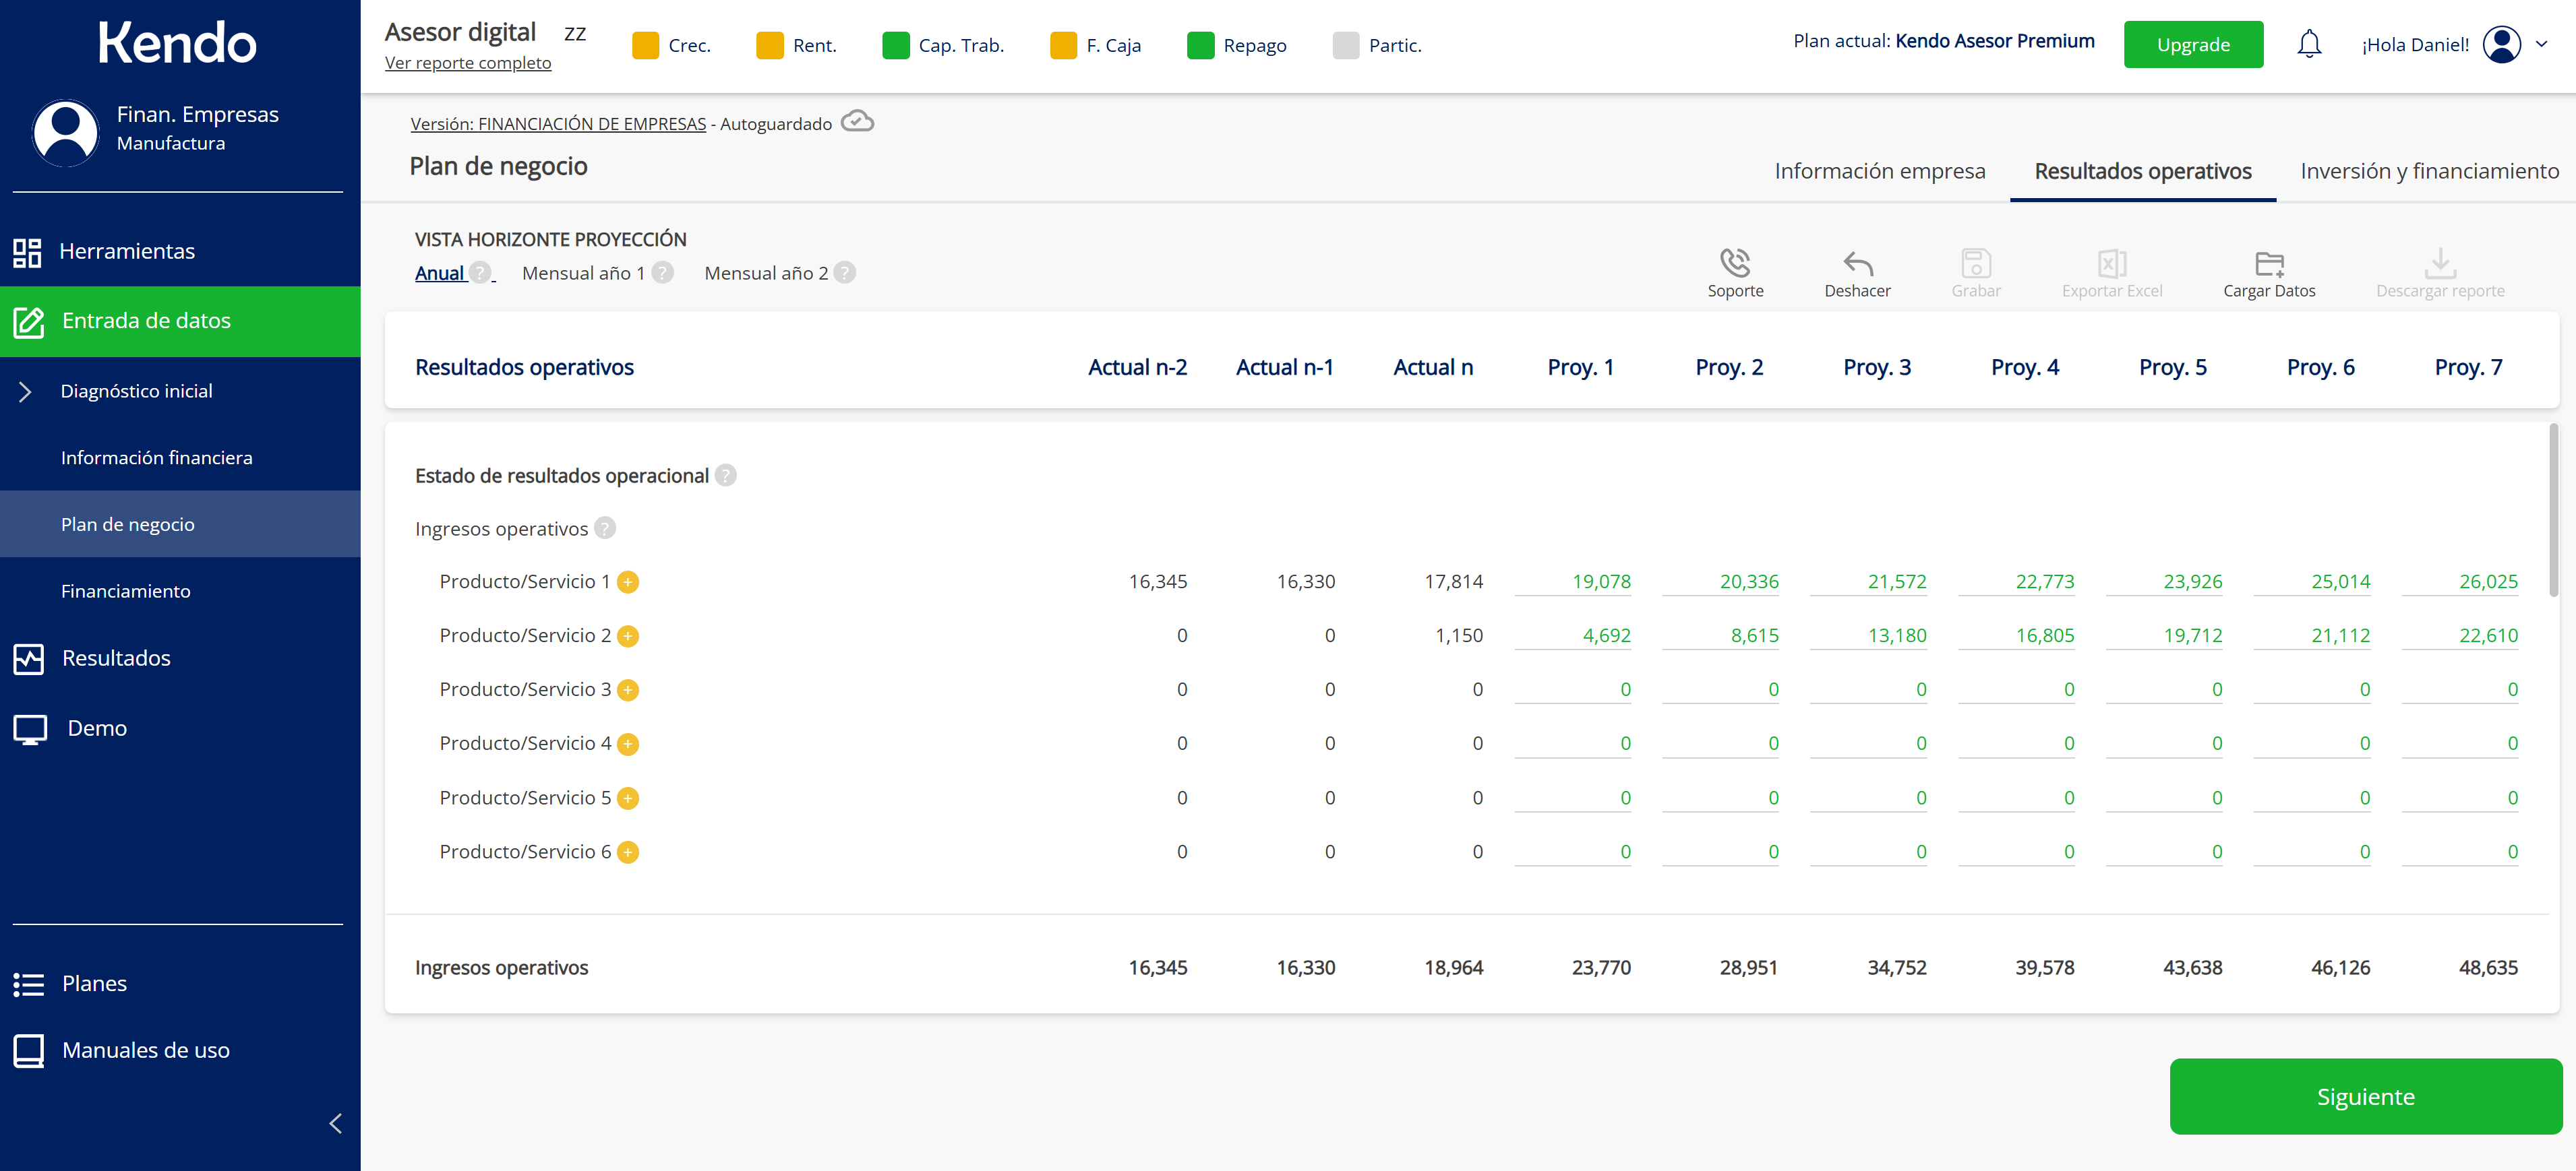Click the plus icon for Producto/Servicio 6

pos(628,852)
